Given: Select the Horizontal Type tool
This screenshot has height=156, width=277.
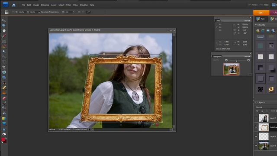Looking at the screenshot, I should pos(4,62).
